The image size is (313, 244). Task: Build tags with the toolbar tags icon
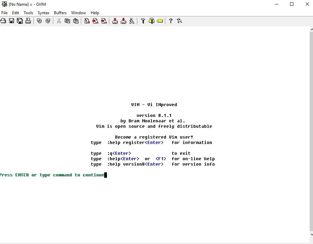click(151, 21)
